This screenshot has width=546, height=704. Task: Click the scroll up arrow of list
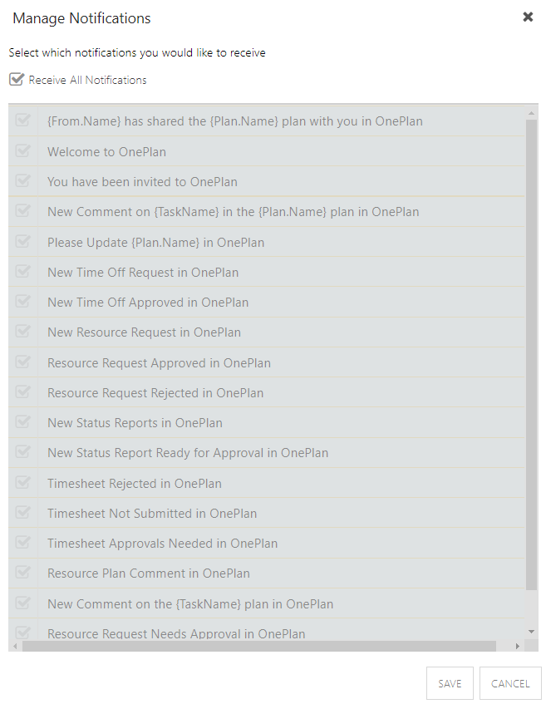coord(532,113)
